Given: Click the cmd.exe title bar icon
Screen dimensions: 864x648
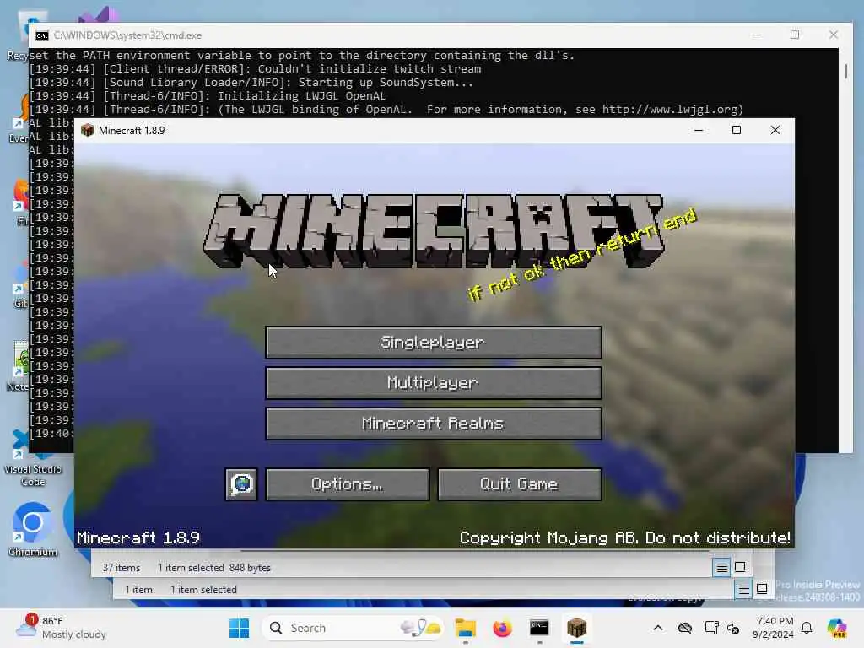Looking at the screenshot, I should coord(42,35).
